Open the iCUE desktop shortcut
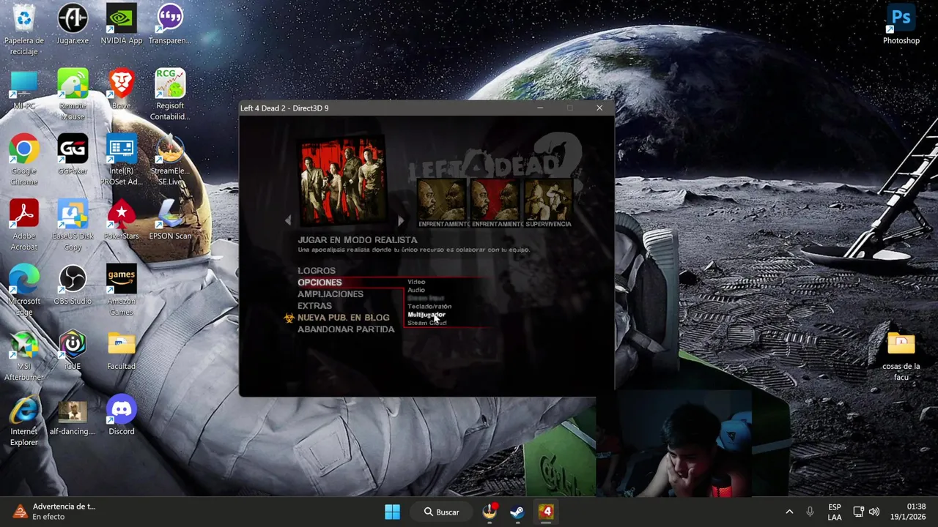The width and height of the screenshot is (938, 527). click(x=73, y=351)
